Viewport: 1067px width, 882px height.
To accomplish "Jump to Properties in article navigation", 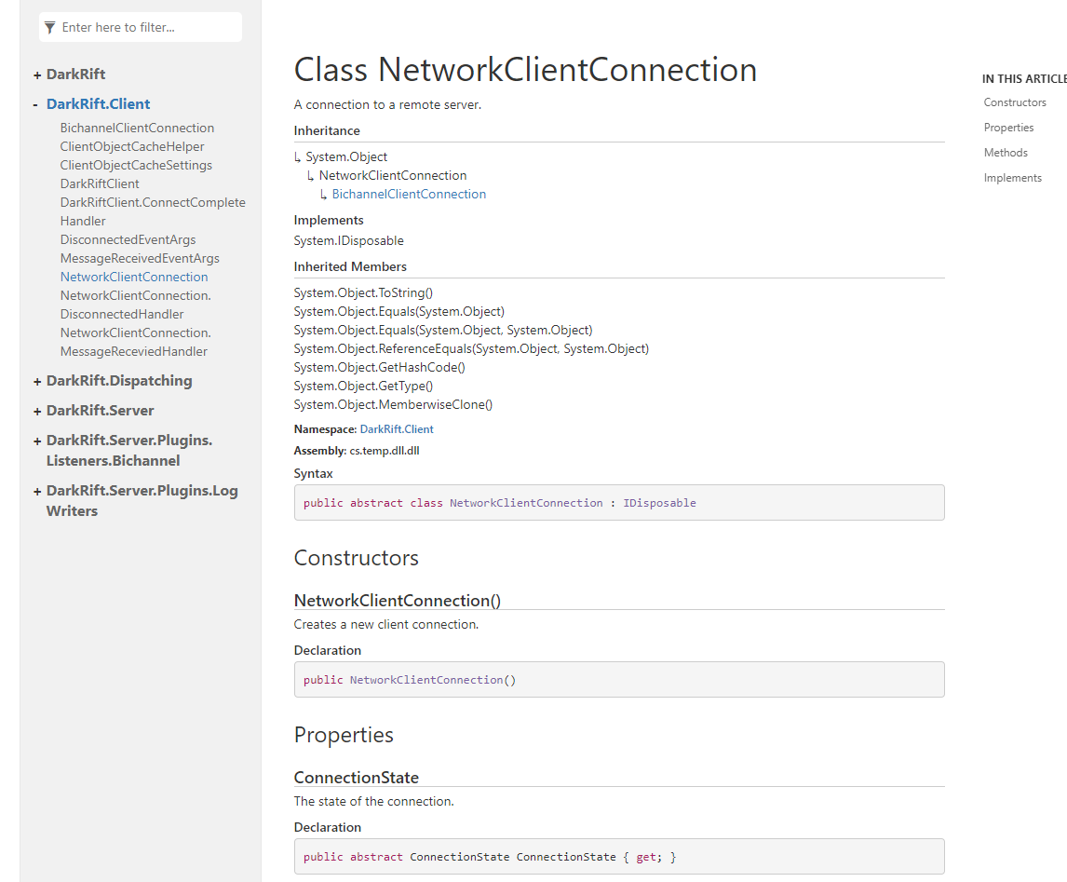I will tap(1008, 128).
